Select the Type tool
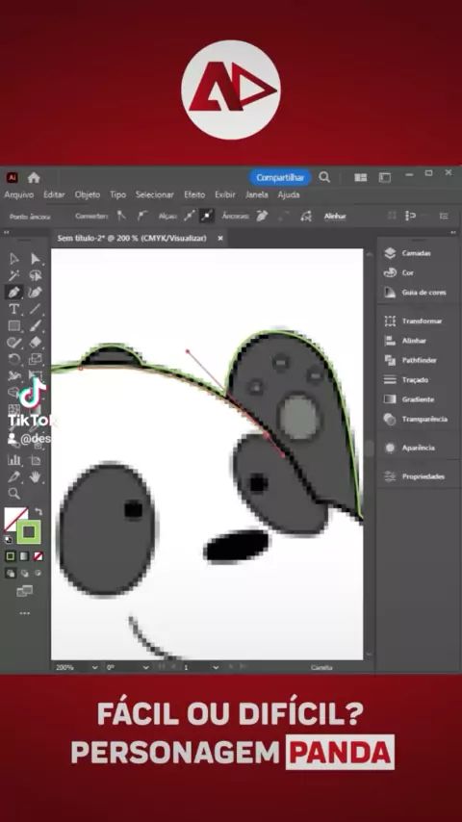The height and width of the screenshot is (822, 462). click(x=14, y=309)
